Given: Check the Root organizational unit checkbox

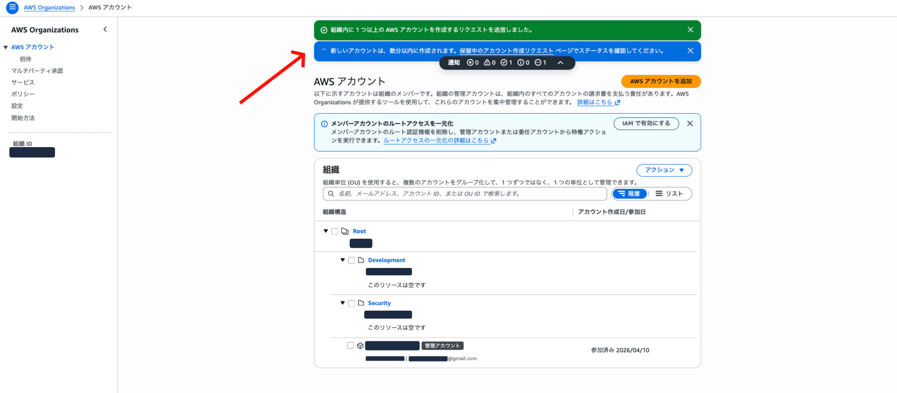Looking at the screenshot, I should tap(335, 231).
